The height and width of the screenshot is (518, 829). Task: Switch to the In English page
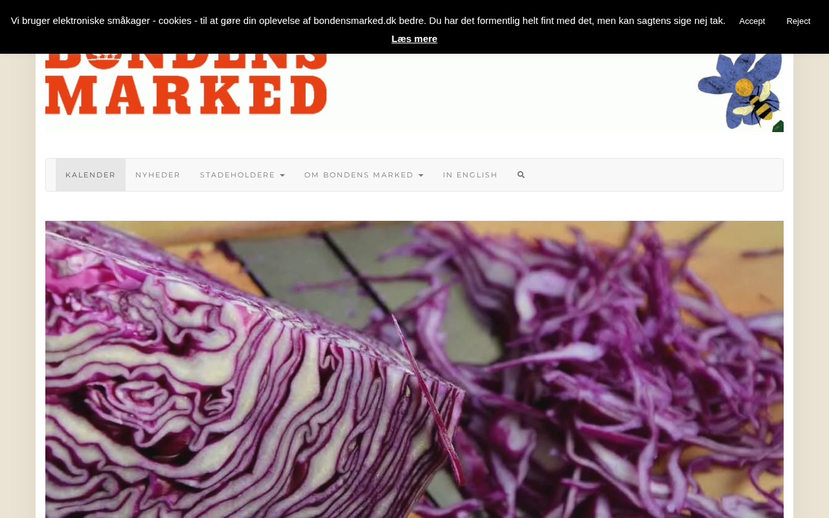tap(470, 175)
